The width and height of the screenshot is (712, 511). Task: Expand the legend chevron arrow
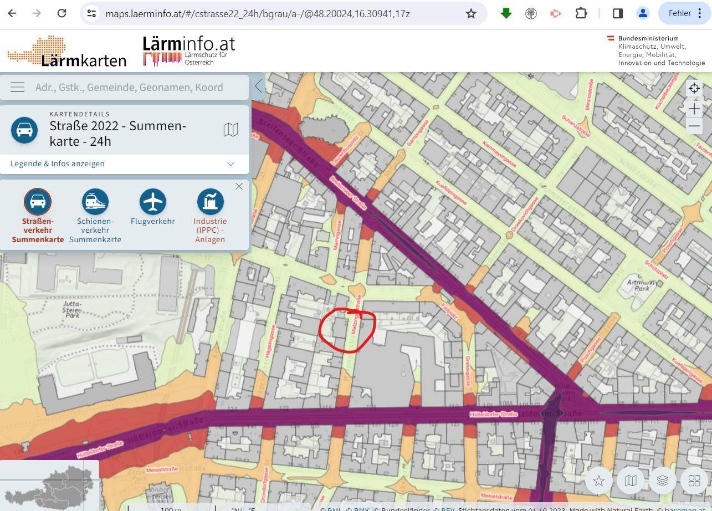coord(230,164)
